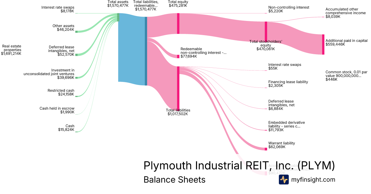371x194 pixels.
Task: Select the Cash held in escrow label
Action: point(57,110)
